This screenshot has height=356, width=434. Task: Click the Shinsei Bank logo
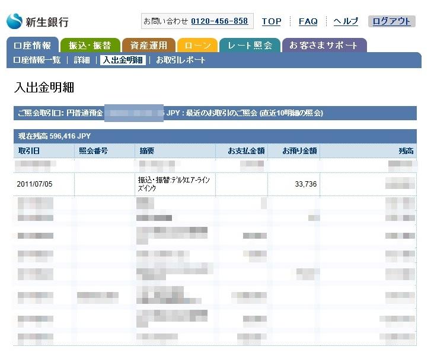pyautogui.click(x=38, y=22)
